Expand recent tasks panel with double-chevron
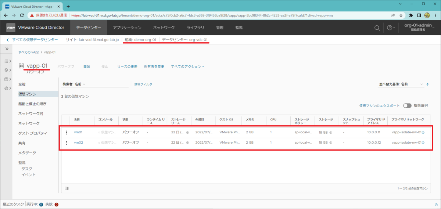The image size is (441, 209). [x=436, y=204]
